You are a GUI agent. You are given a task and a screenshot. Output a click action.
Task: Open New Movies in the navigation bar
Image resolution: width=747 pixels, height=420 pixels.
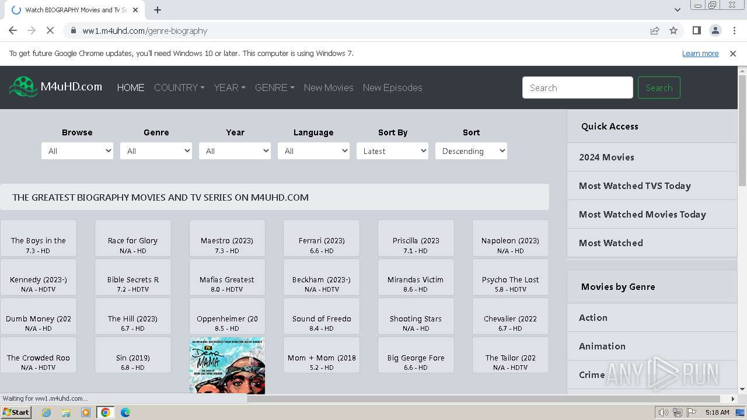(x=329, y=87)
